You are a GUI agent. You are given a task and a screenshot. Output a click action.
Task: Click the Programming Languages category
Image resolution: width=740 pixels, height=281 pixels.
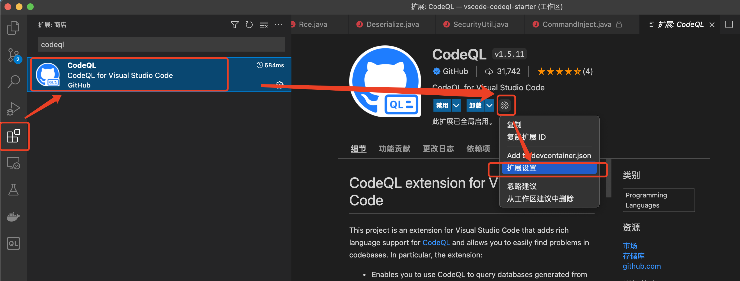coord(658,200)
